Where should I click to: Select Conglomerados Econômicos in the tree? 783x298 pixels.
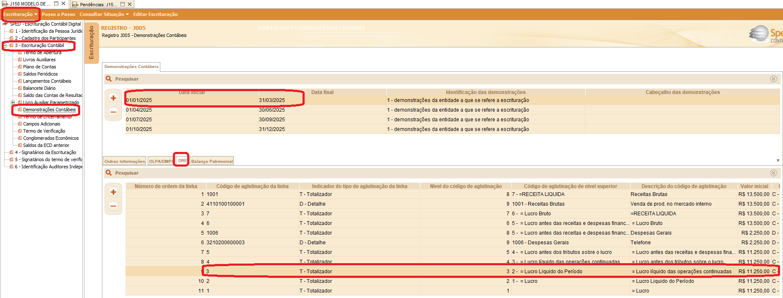pos(51,138)
